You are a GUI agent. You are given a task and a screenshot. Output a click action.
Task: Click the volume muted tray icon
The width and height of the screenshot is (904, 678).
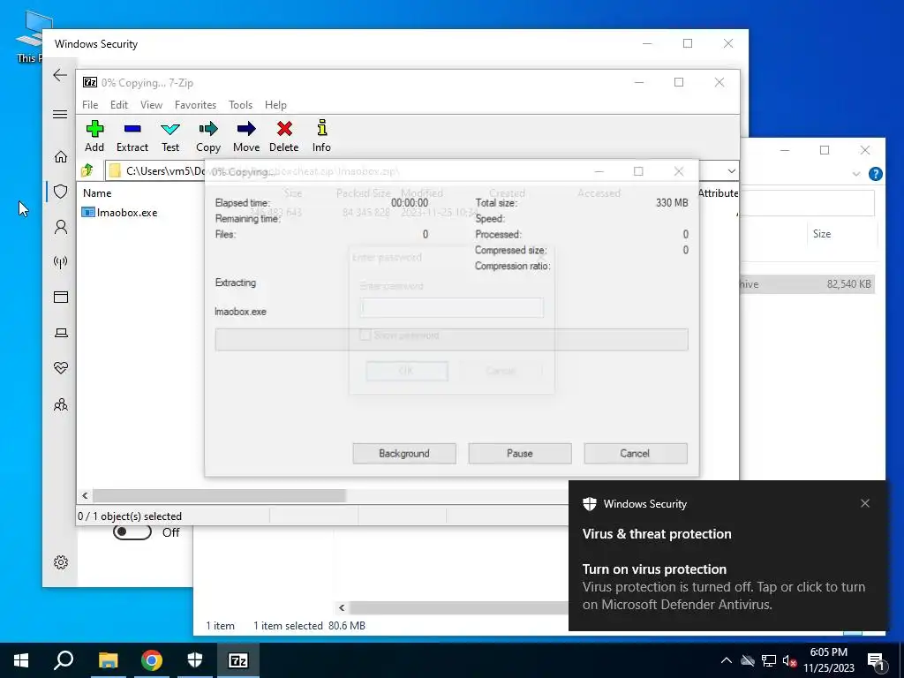[x=789, y=660]
